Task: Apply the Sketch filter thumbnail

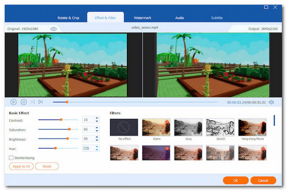Action: tap(220, 127)
